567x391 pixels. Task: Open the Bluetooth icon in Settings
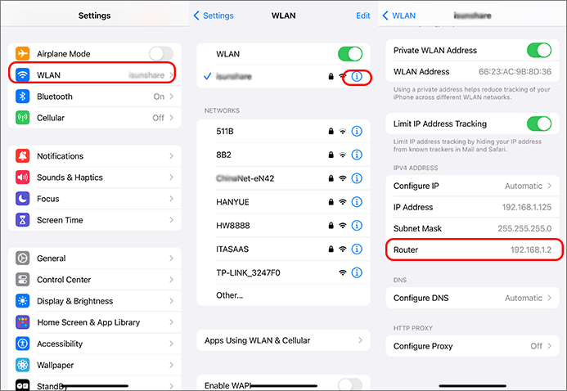[x=22, y=97]
